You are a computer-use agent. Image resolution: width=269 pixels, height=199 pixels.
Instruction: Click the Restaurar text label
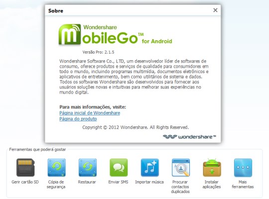click(87, 182)
